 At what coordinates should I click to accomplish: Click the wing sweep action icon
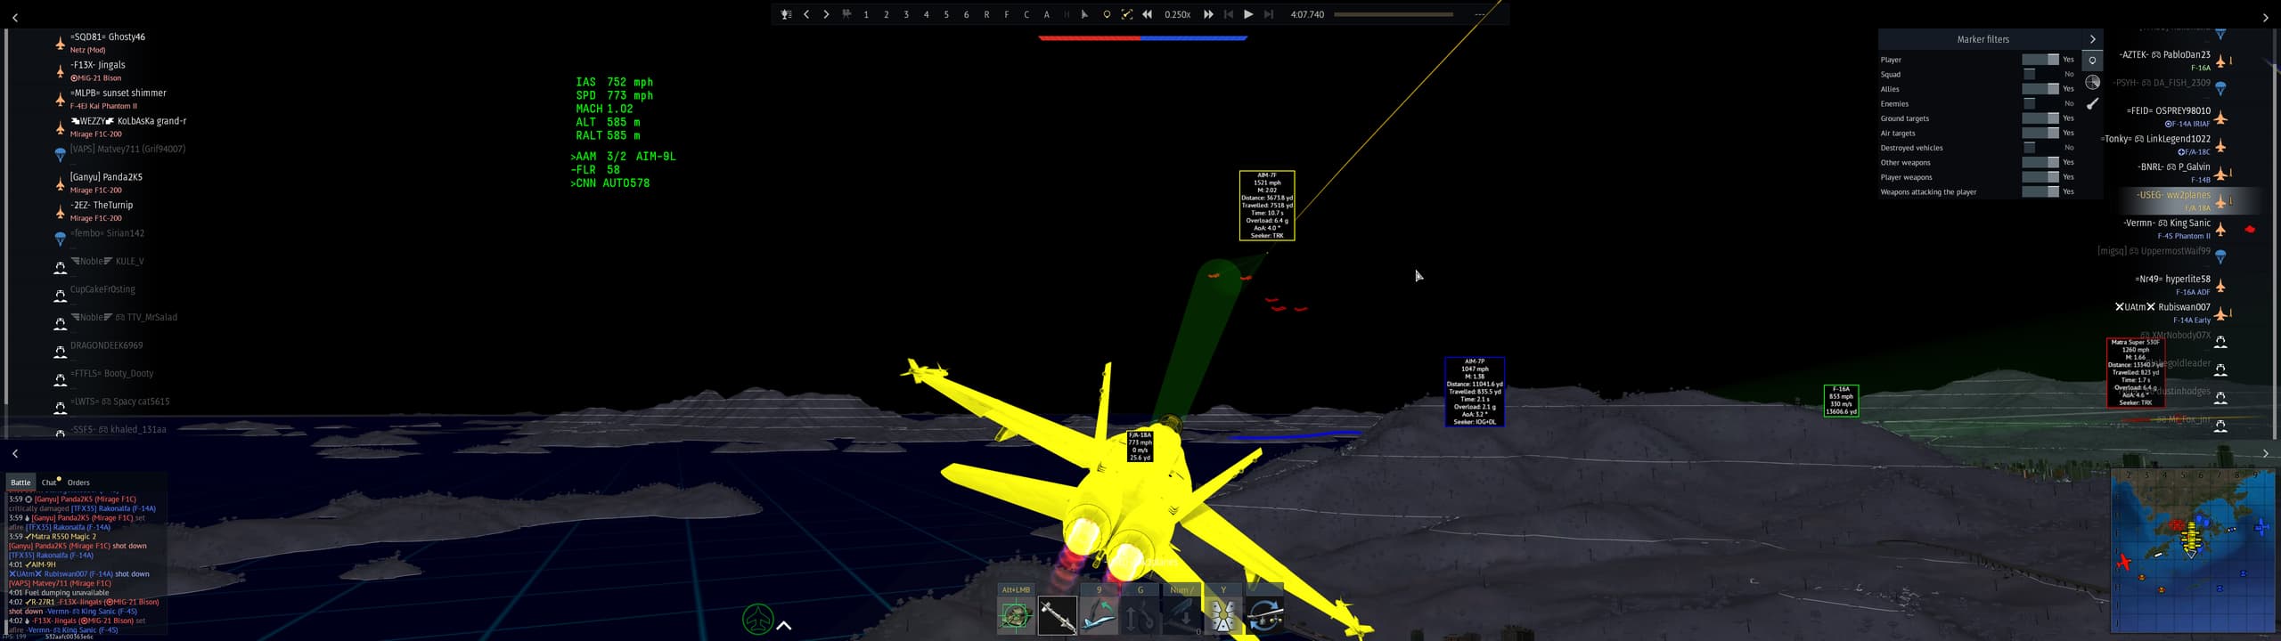(x=1099, y=615)
